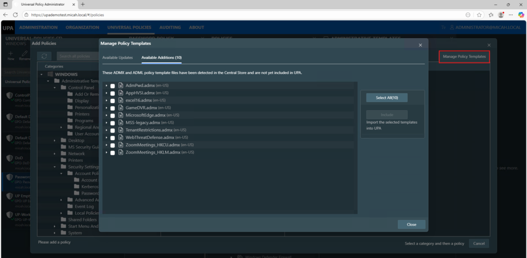The width and height of the screenshot is (527, 258).
Task: Click the ZoomMeetings_HKLM.admx file icon
Action: 121,152
